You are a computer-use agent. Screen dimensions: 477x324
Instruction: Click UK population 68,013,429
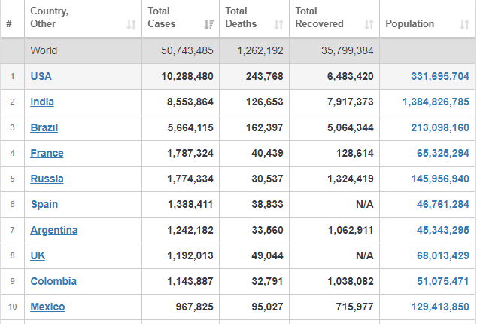click(443, 255)
